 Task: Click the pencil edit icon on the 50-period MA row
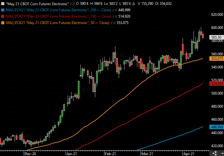(112, 23)
